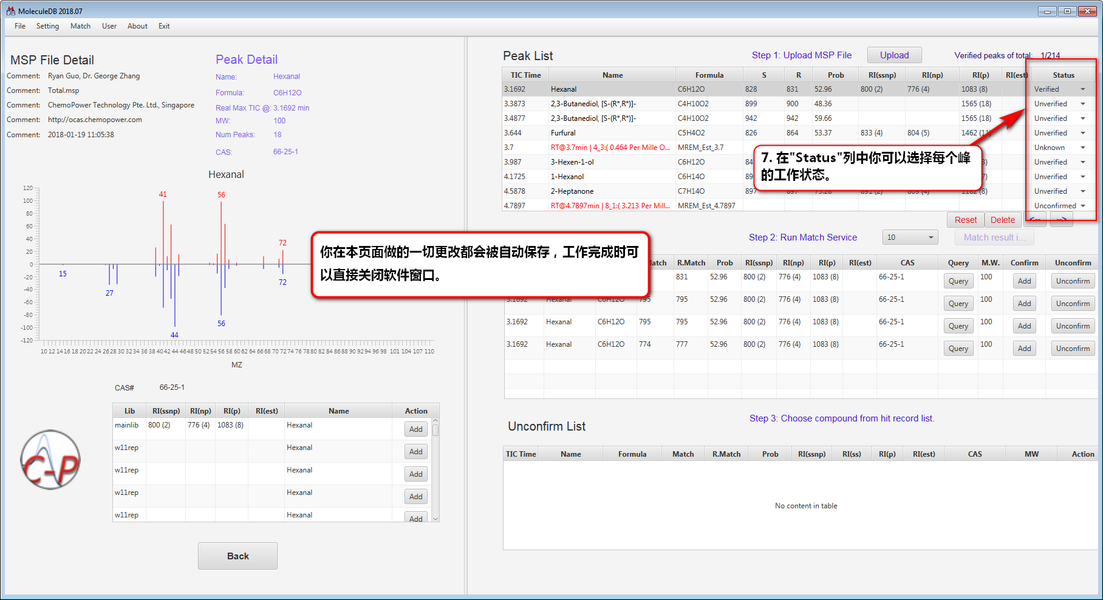Click the C-P ChemoPower logo
Viewport: 1103px width, 600px height.
tap(50, 460)
